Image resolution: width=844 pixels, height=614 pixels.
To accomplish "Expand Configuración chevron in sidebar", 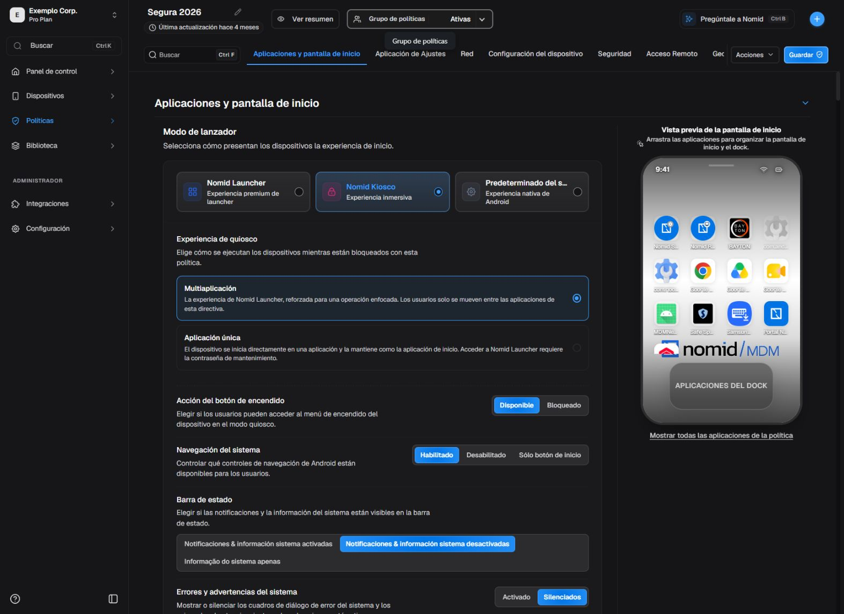I will pos(112,229).
